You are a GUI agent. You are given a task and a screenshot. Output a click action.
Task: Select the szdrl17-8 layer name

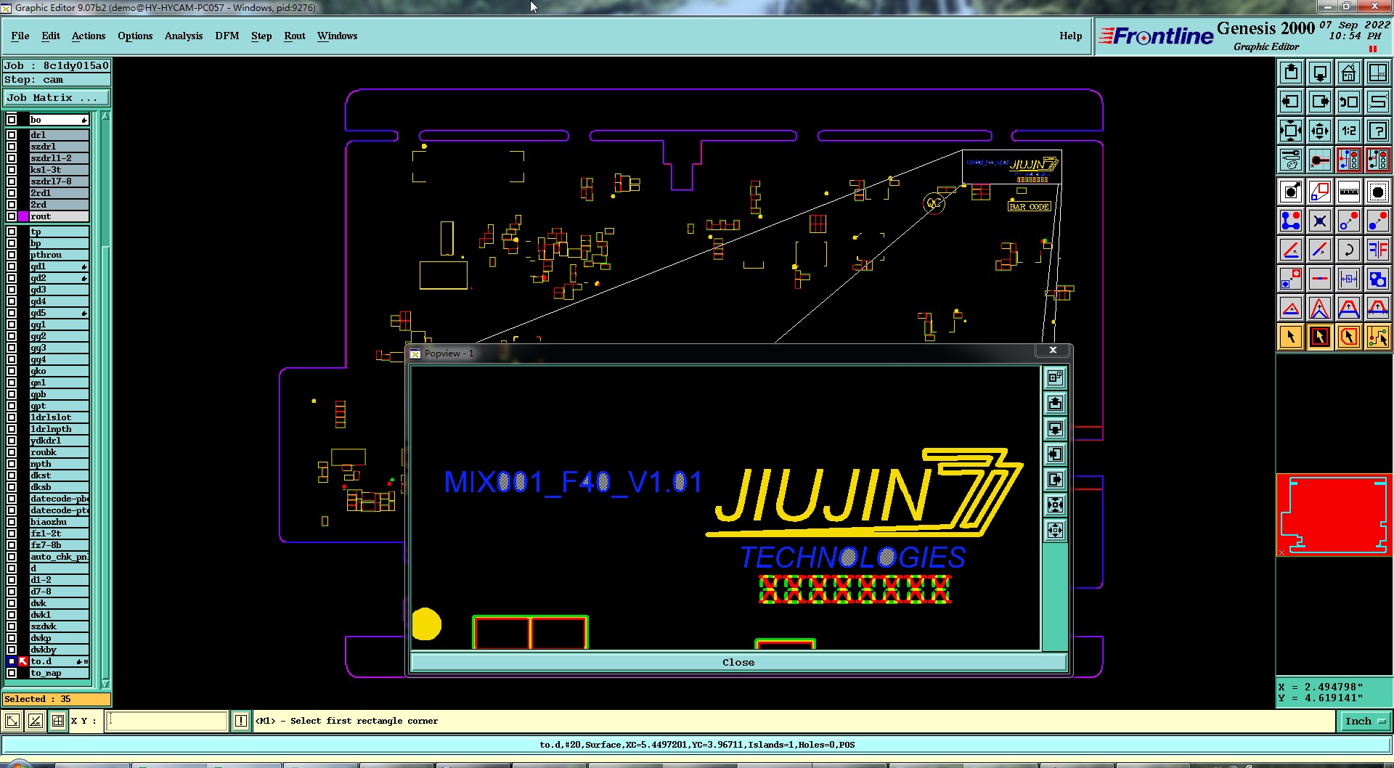pos(60,181)
